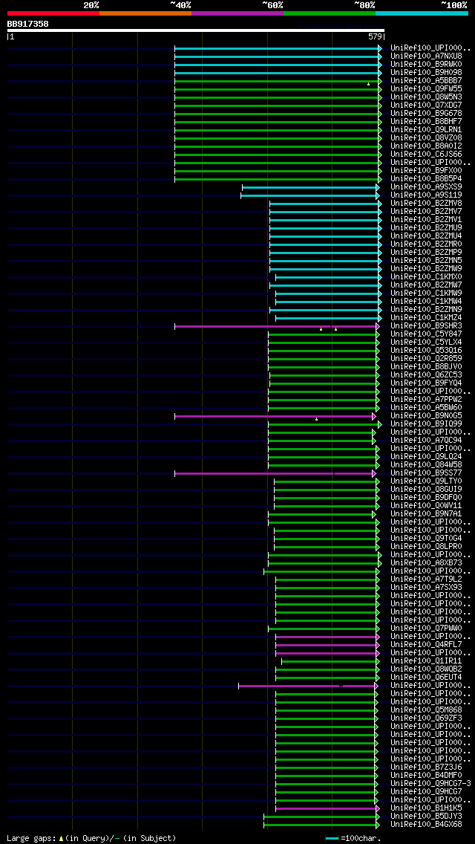Image resolution: width=475 pixels, height=844 pixels.
Task: Open hit UniRef100_Q2R859
Action: tap(426, 359)
